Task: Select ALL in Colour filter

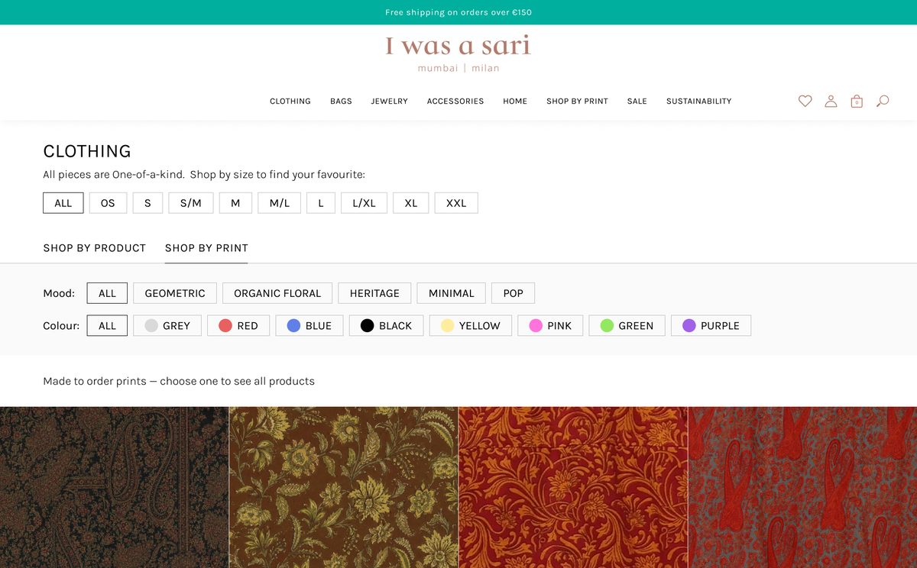Action: (x=107, y=325)
